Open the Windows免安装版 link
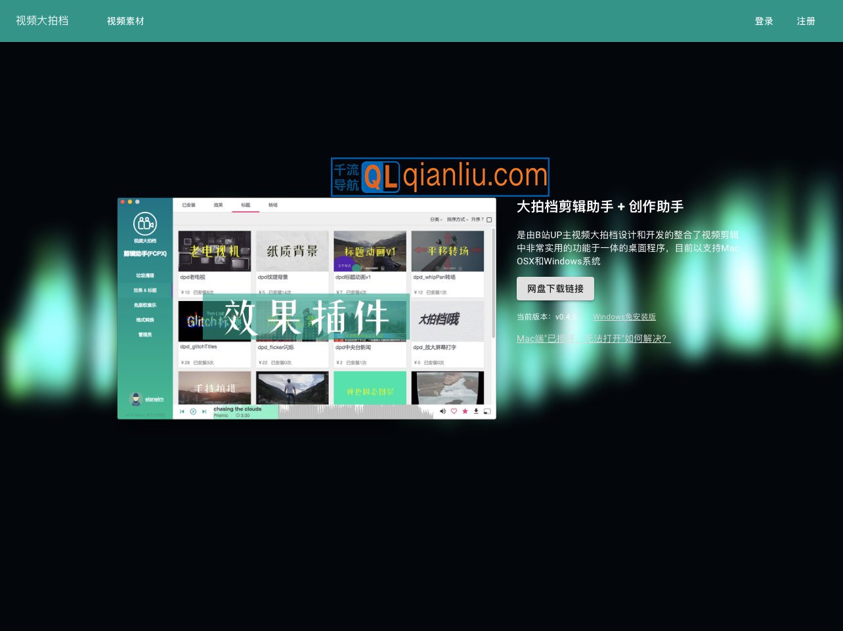This screenshot has width=843, height=631. coord(624,317)
